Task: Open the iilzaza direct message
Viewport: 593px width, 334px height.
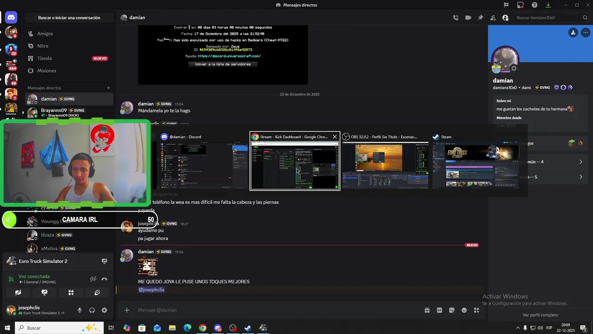Action: [x=69, y=235]
